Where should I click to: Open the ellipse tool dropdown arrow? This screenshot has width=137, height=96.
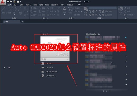pos(28,12)
